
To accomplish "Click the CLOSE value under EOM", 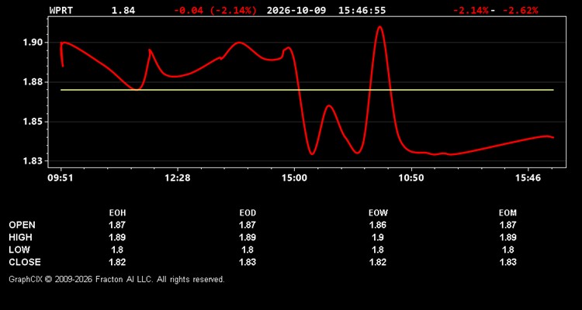I will coord(508,262).
